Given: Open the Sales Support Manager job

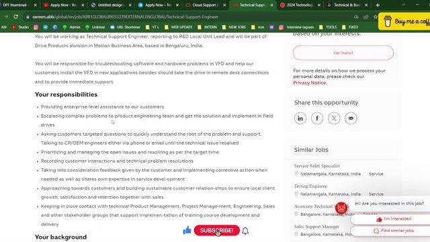Looking at the screenshot, I should pos(316,227).
